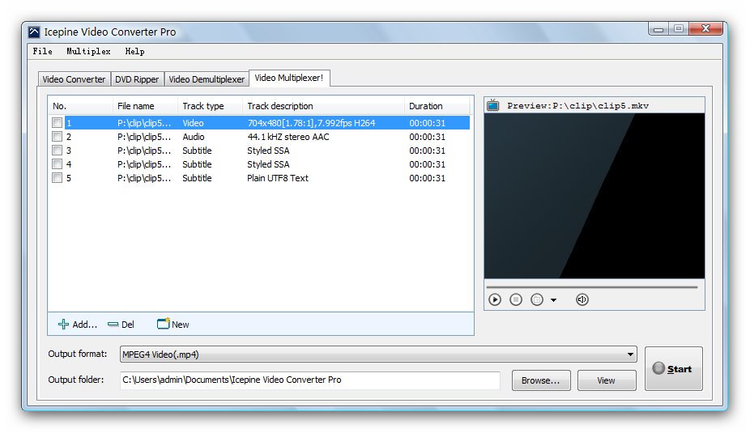Click the Browse... button
This screenshot has height=433, width=750.
click(541, 380)
